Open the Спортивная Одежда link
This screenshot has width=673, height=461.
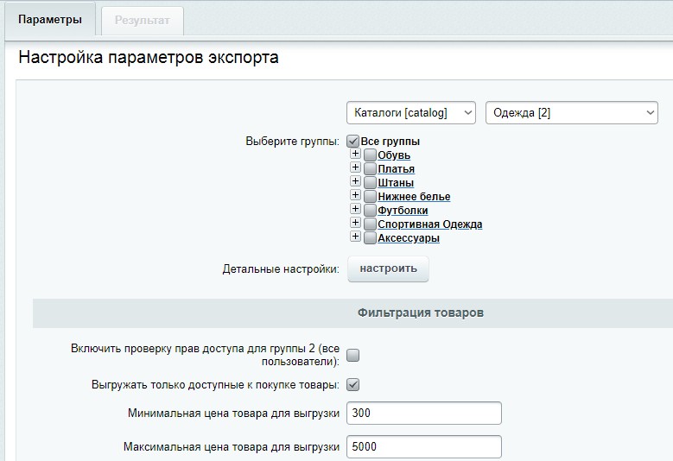coord(429,224)
